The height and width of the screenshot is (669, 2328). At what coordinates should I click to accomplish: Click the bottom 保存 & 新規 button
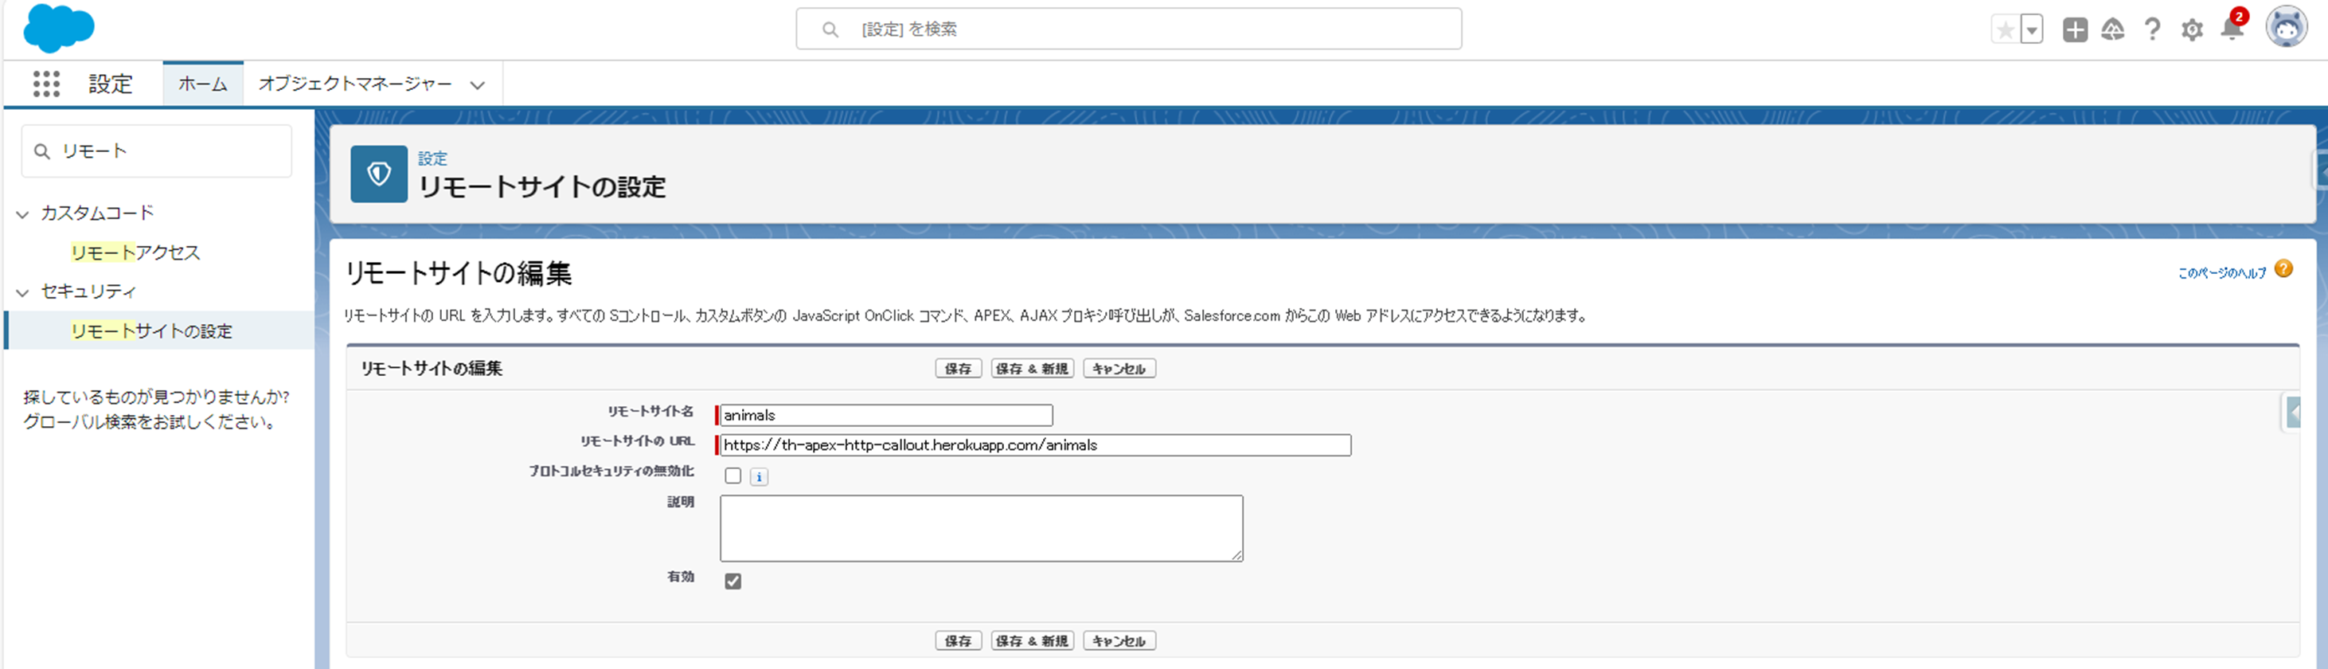tap(1032, 641)
